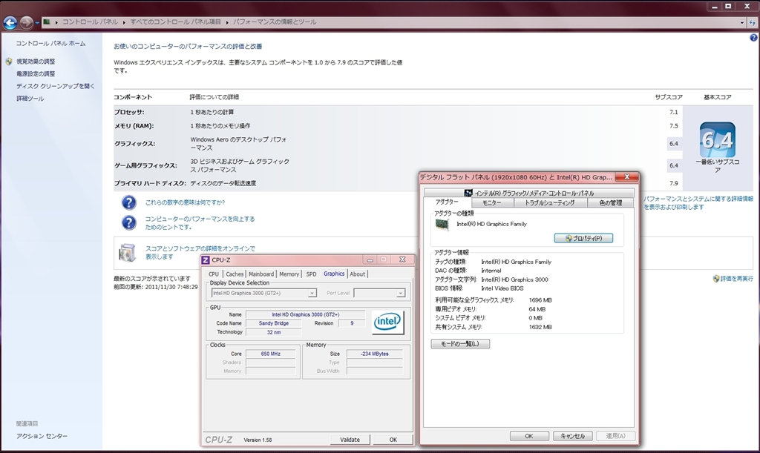Viewport: 760px width, 453px height.
Task: Click shield icon beside 評価を再実行
Action: [x=716, y=279]
